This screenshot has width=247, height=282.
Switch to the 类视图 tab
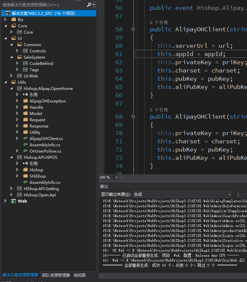[80, 275]
